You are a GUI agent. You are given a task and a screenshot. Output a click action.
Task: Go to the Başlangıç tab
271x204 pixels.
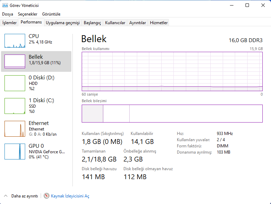point(92,23)
